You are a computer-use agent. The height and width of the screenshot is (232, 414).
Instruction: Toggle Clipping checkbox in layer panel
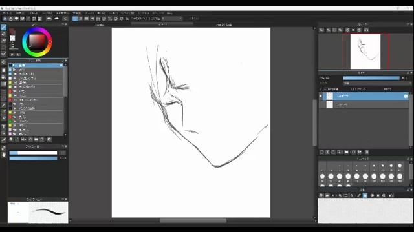coord(353,89)
